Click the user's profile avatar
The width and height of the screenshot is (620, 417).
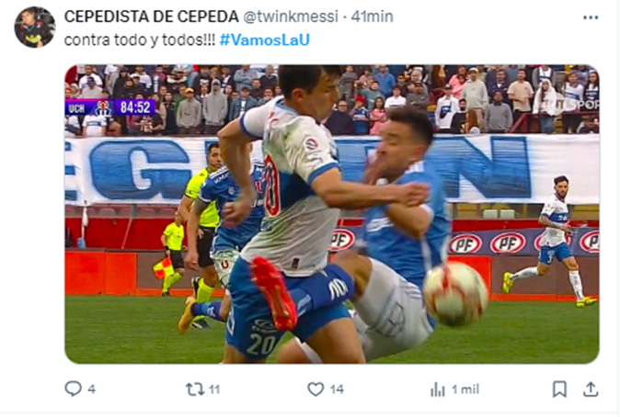[35, 27]
